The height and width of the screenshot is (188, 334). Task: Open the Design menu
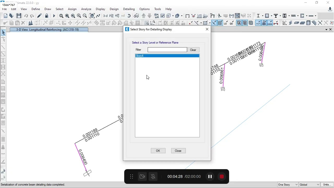coord(114,9)
